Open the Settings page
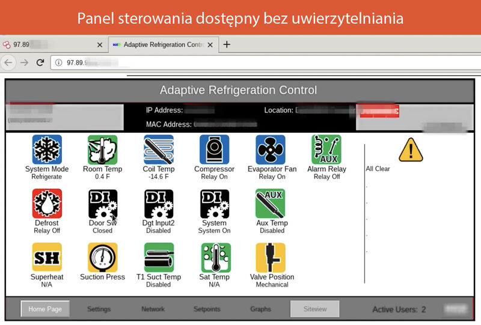The height and width of the screenshot is (325, 481). [x=99, y=309]
